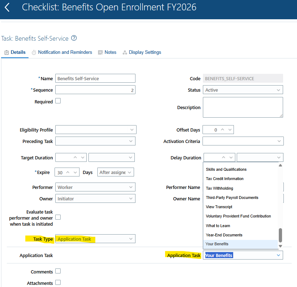
Task: Click the back arrow in the header
Action: point(8,6)
